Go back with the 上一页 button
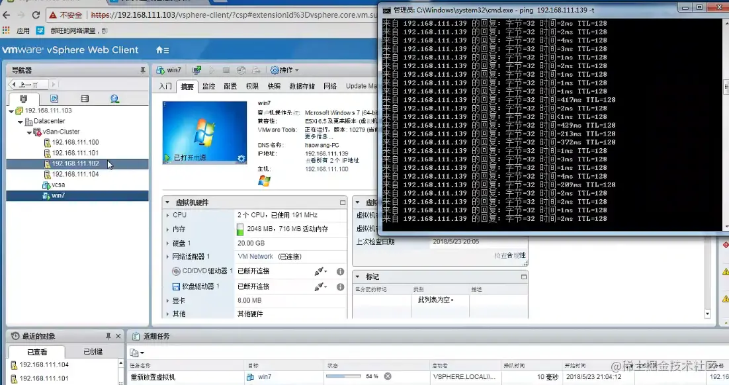 pos(29,85)
